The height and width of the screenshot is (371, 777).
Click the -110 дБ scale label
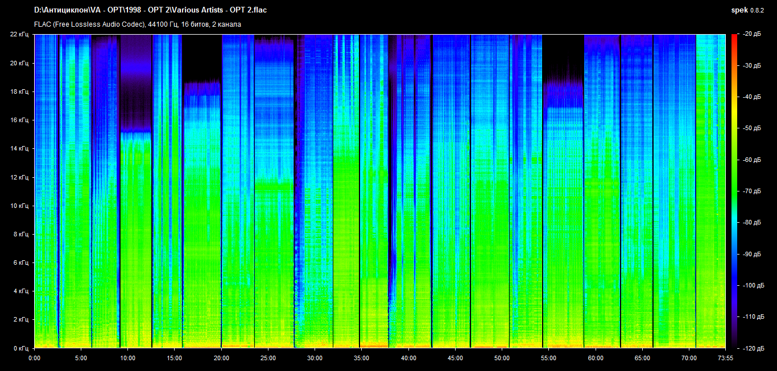click(x=753, y=316)
